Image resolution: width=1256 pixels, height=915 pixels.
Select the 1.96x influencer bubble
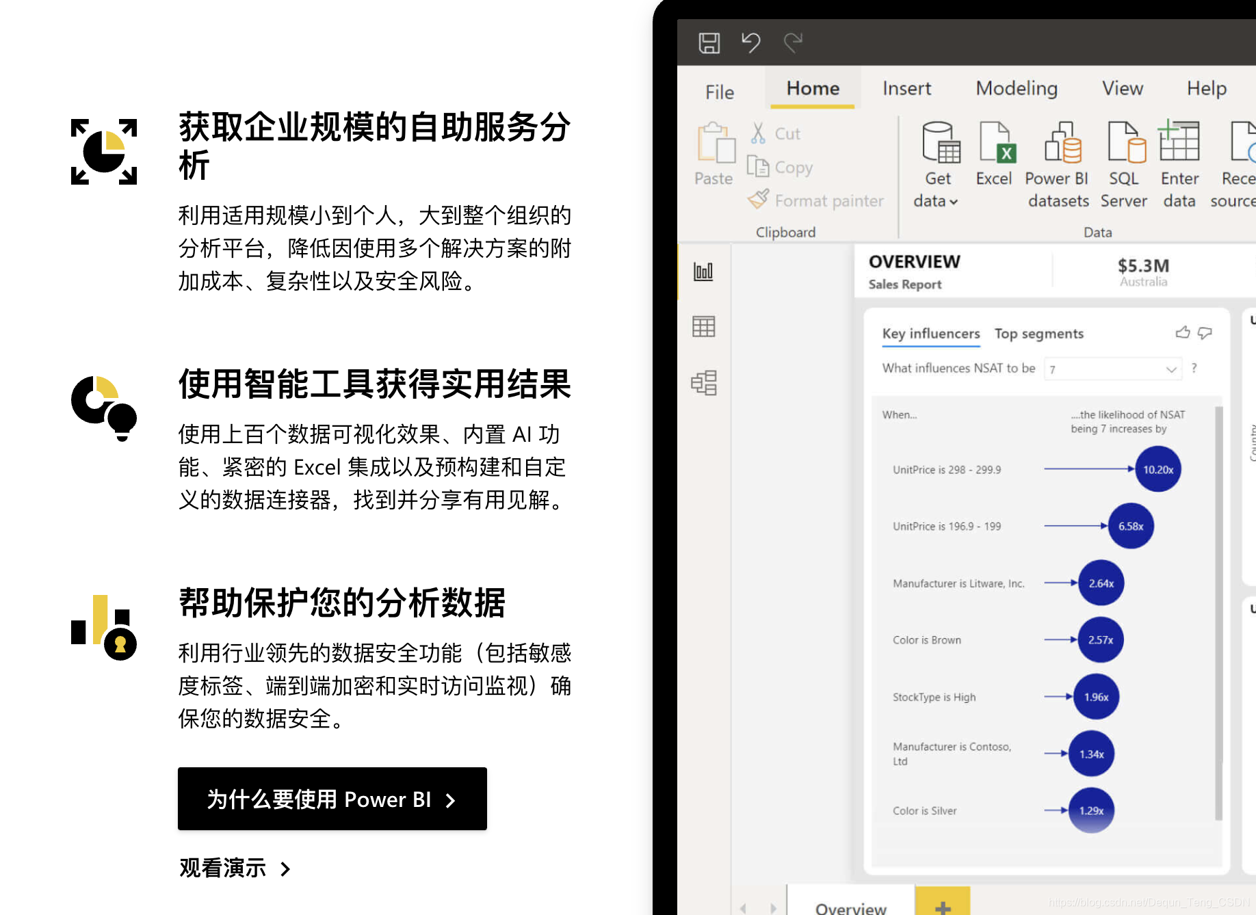click(x=1096, y=697)
